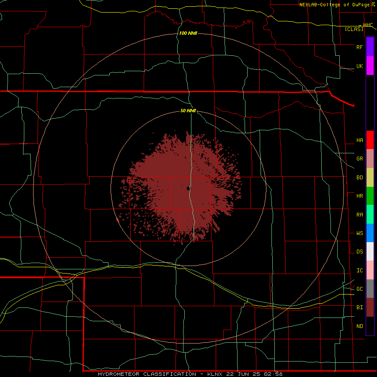Screen dimensions: 377x377
Task: Click the 02:58 timestamp
Action: coord(273,374)
